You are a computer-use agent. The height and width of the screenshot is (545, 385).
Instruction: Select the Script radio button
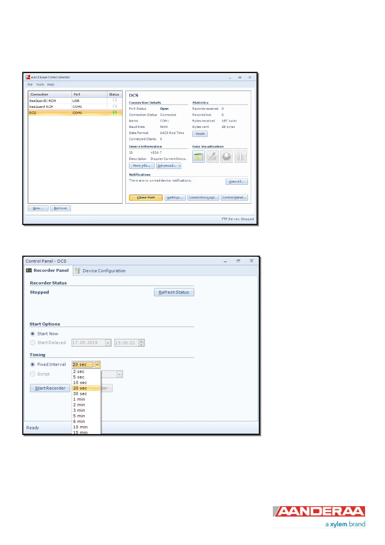click(x=33, y=374)
